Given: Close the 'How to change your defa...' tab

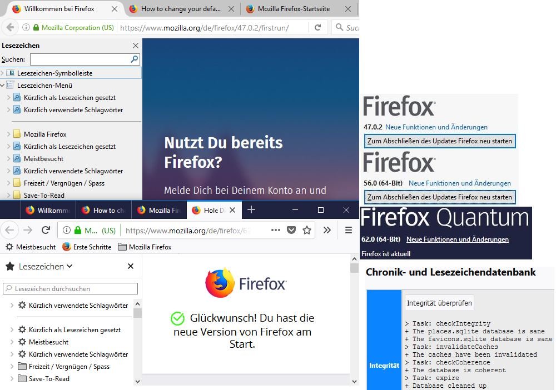Looking at the screenshot, I should tap(231, 9).
